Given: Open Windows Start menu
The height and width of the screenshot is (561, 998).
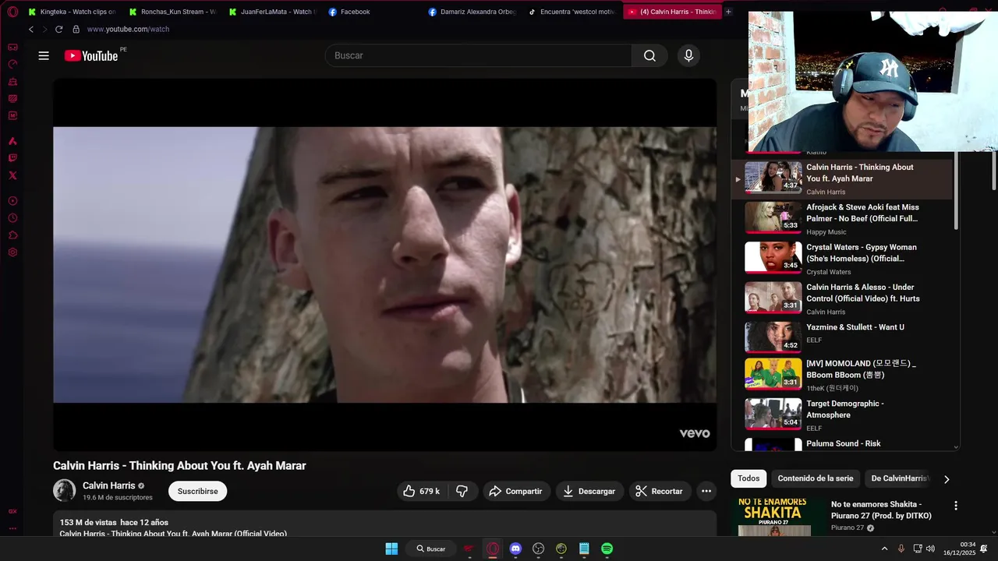Looking at the screenshot, I should (x=391, y=549).
